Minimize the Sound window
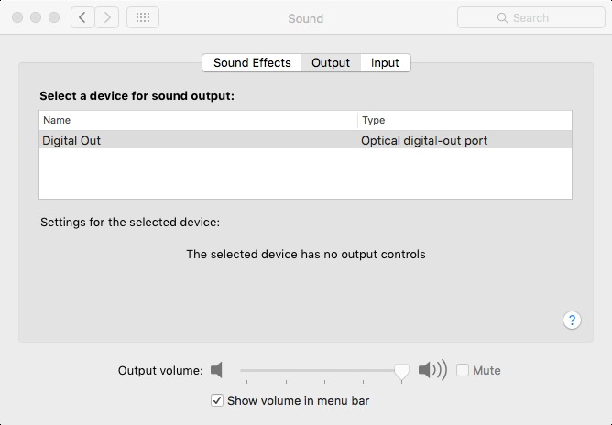The height and width of the screenshot is (425, 612). coord(37,17)
